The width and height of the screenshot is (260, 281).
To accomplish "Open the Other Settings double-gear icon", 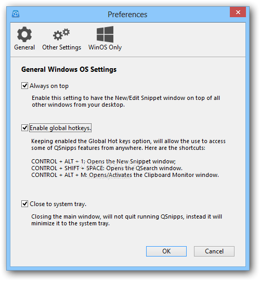I will (61, 34).
